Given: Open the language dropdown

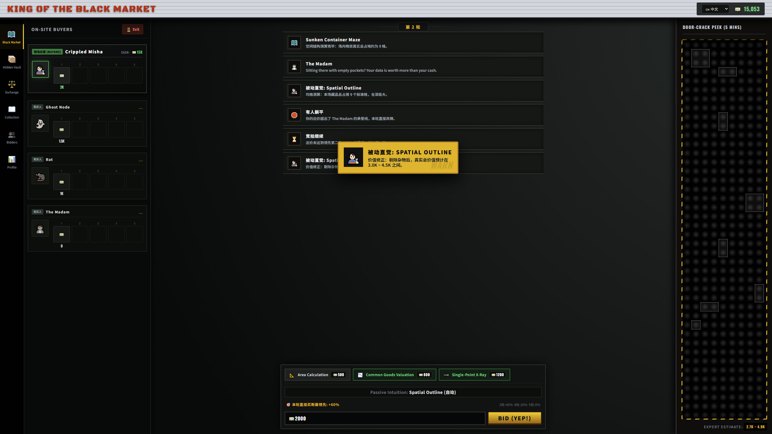Looking at the screenshot, I should (x=716, y=9).
